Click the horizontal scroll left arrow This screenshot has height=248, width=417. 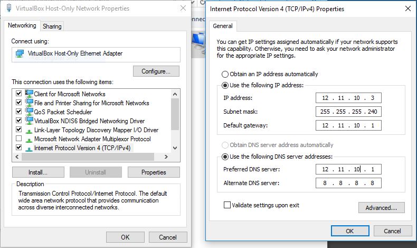[17, 157]
